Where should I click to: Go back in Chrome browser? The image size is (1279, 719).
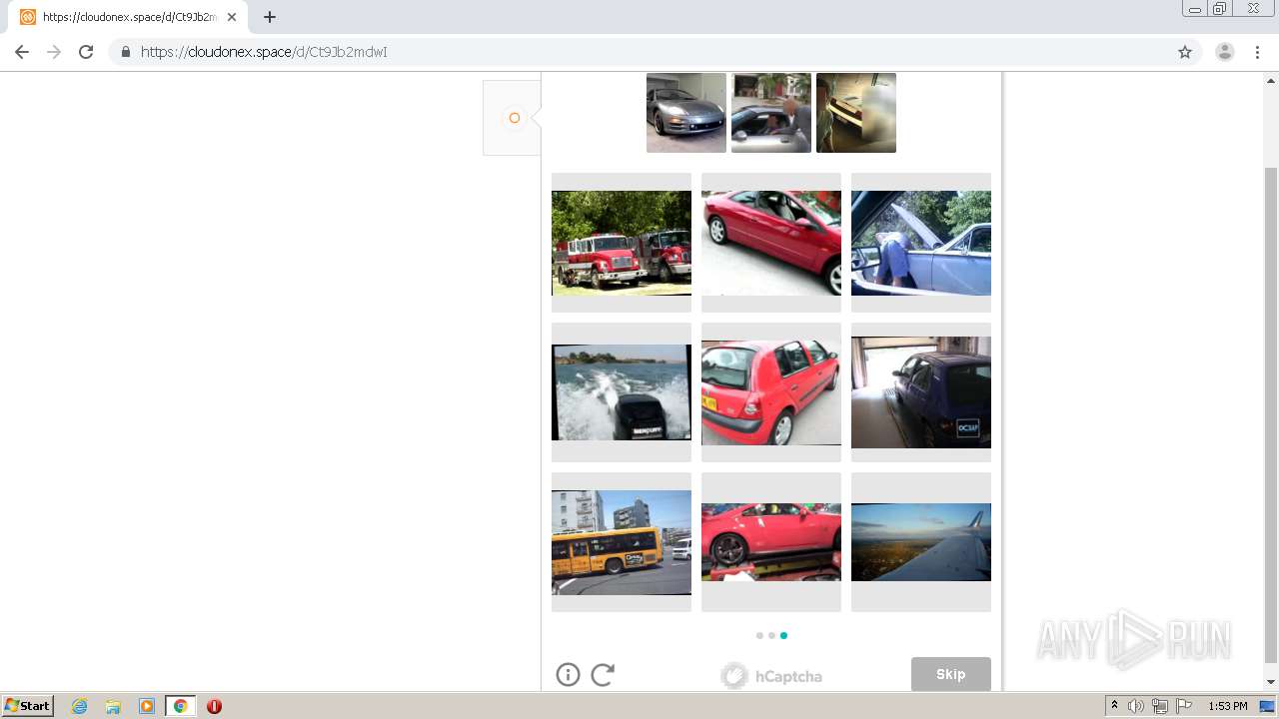tap(22, 52)
